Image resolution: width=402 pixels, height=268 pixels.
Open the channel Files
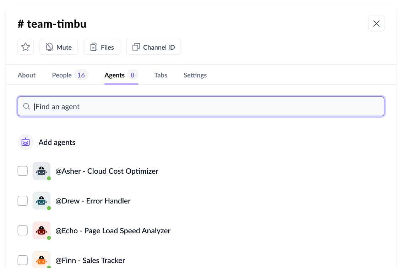pos(102,47)
